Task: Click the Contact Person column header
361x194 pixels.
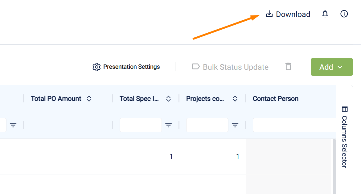Action: pyautogui.click(x=276, y=99)
